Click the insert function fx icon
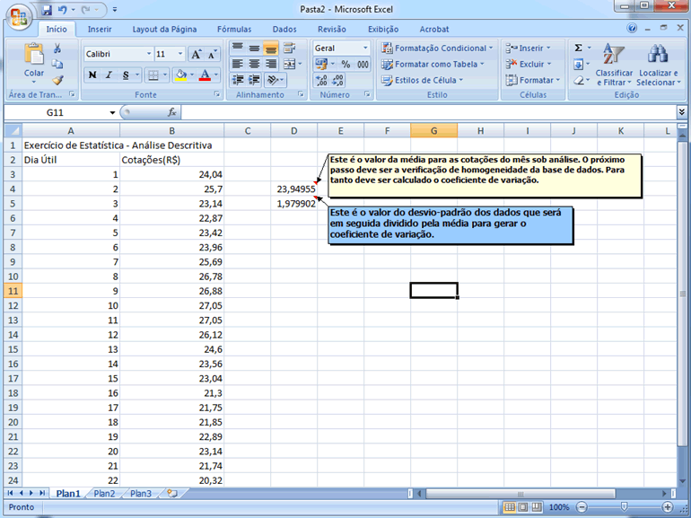Viewport: 691px width, 518px height. [172, 112]
